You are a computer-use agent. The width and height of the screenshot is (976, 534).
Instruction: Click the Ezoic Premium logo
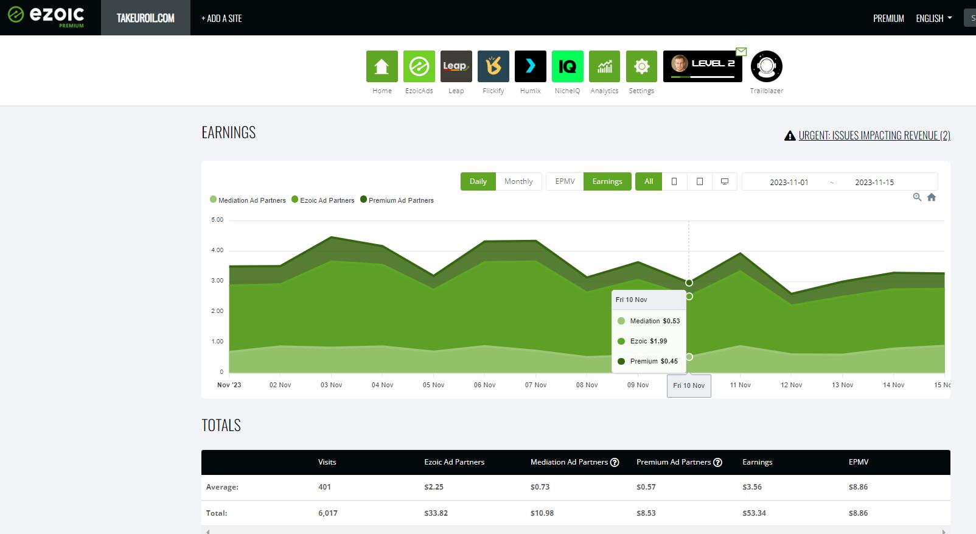point(46,17)
